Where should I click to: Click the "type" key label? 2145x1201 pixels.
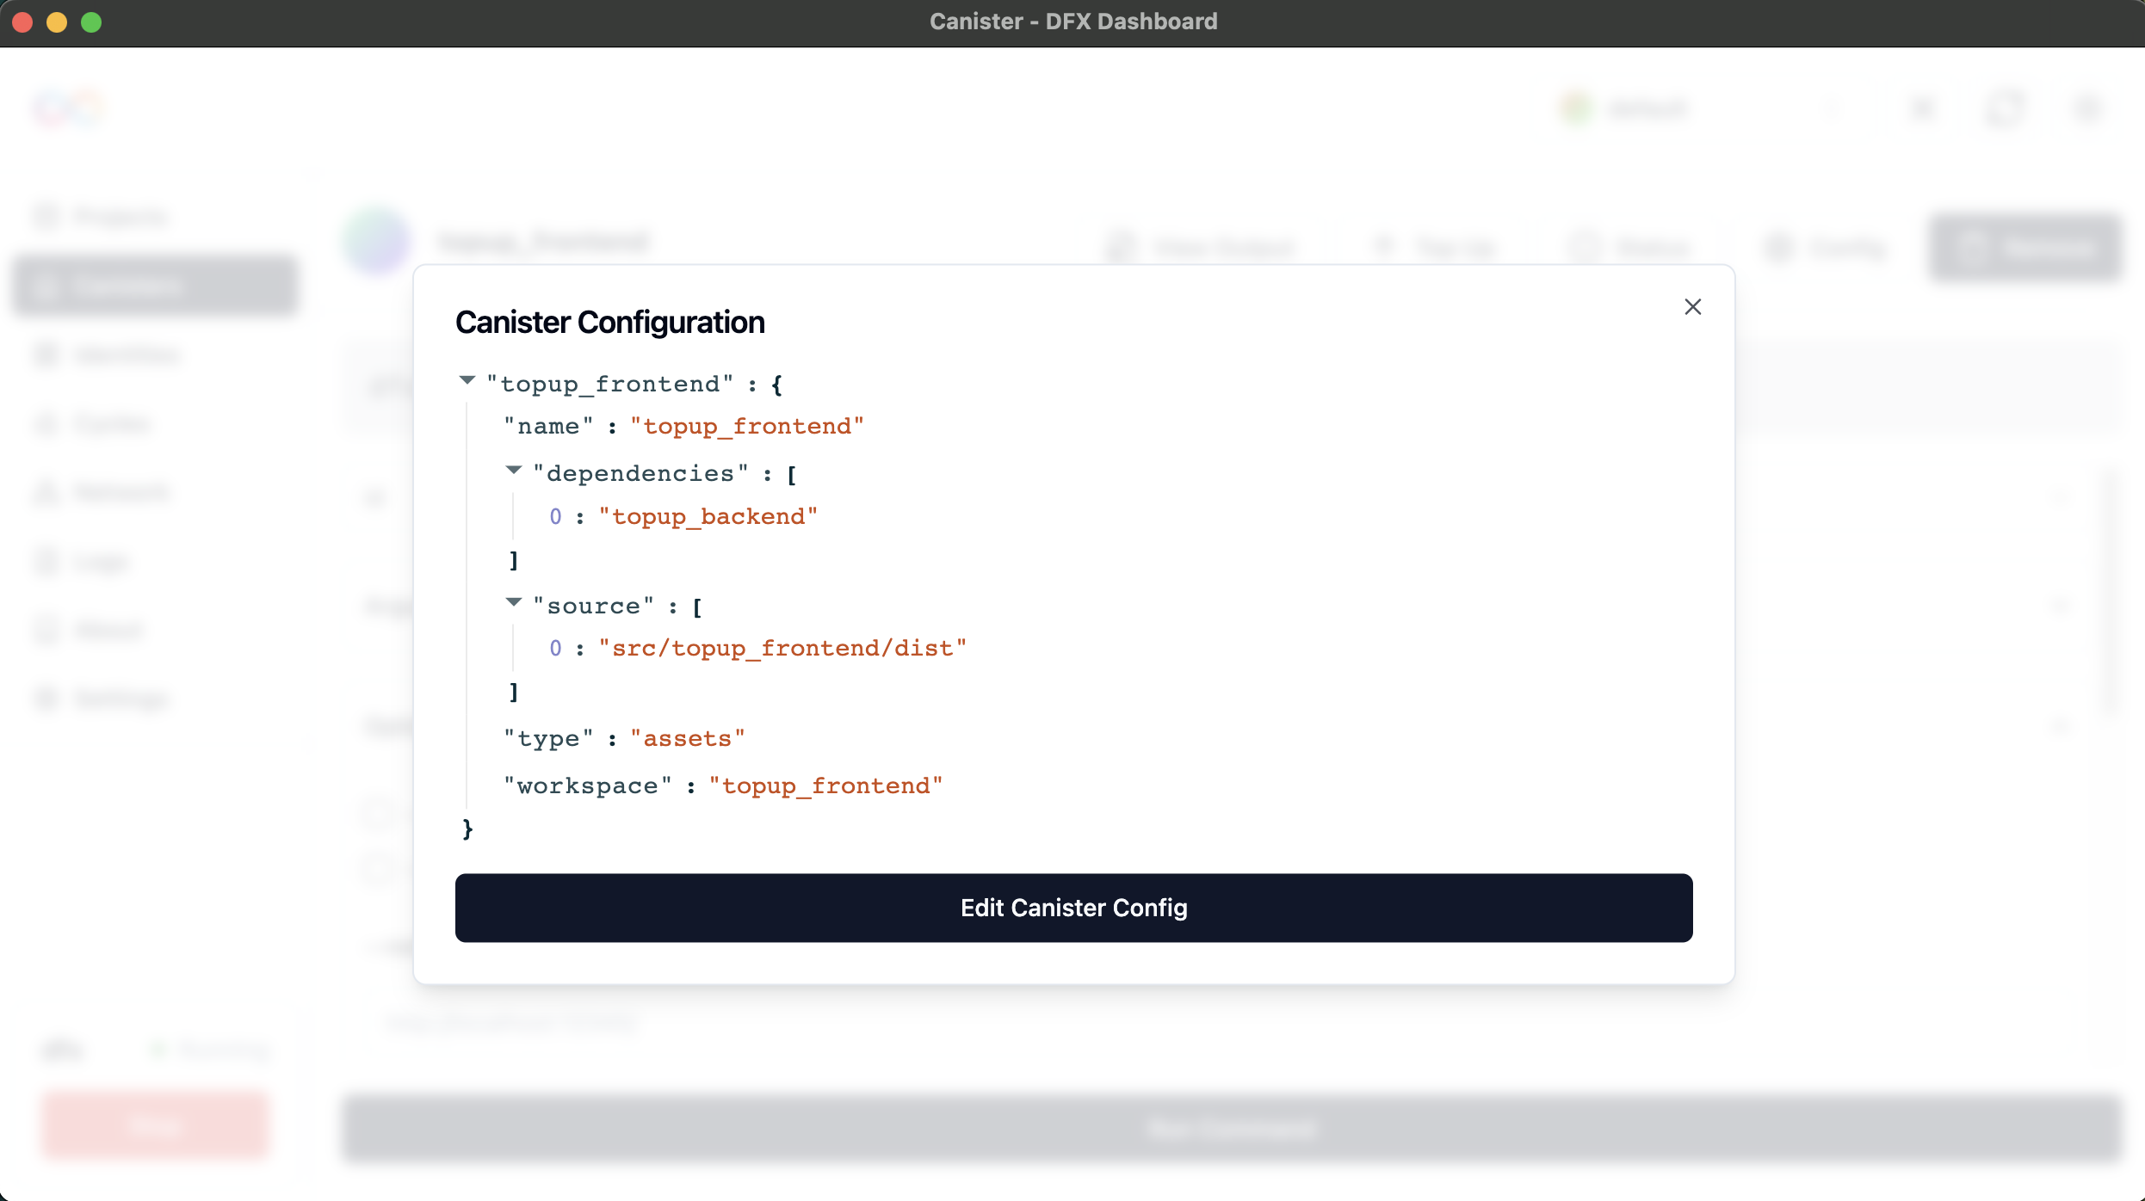[x=548, y=739]
